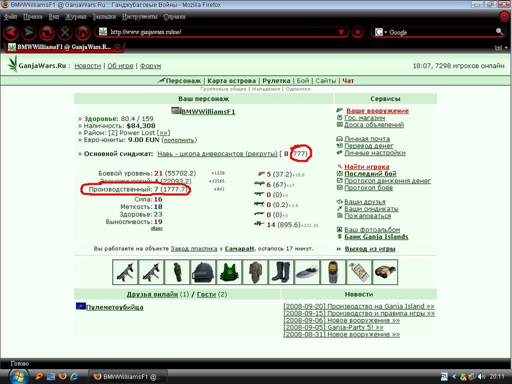This screenshot has width=512, height=384.
Task: Click the pistol skill icon
Action: click(x=261, y=174)
